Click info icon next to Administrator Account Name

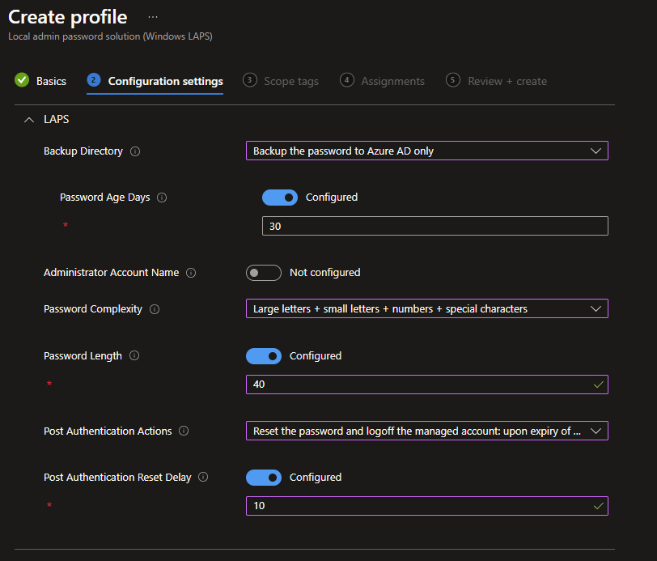pos(191,273)
